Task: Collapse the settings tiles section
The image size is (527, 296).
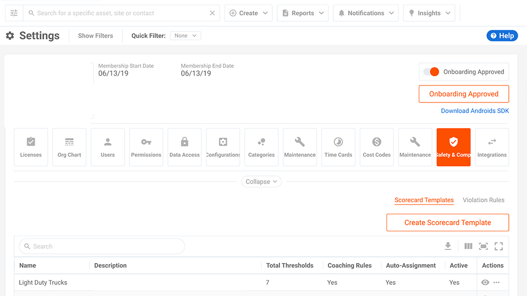Action: click(261, 181)
